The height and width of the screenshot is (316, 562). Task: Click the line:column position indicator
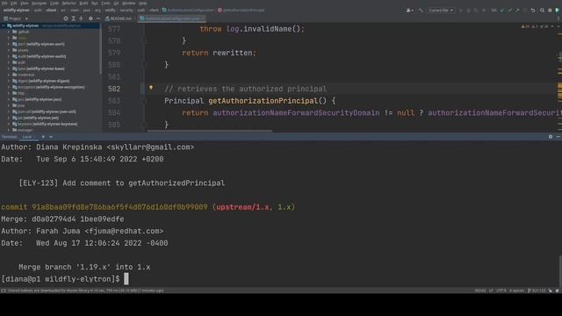click(480, 291)
